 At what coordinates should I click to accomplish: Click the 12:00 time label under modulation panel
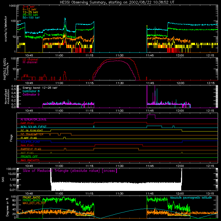coord(180,111)
